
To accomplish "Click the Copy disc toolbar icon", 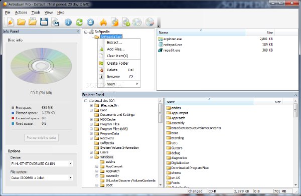I will pos(136,22).
